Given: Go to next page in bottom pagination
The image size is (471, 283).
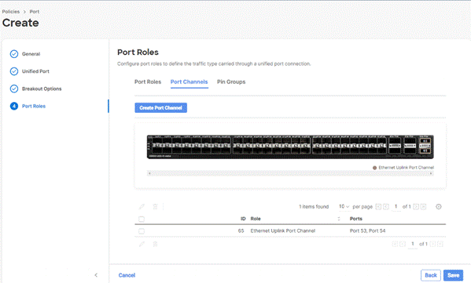Looking at the screenshot, I should pyautogui.click(x=432, y=244).
